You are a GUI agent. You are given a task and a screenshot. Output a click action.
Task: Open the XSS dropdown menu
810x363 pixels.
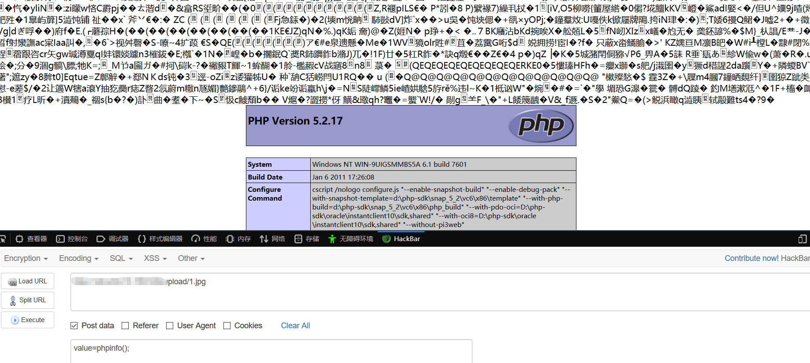(x=155, y=258)
